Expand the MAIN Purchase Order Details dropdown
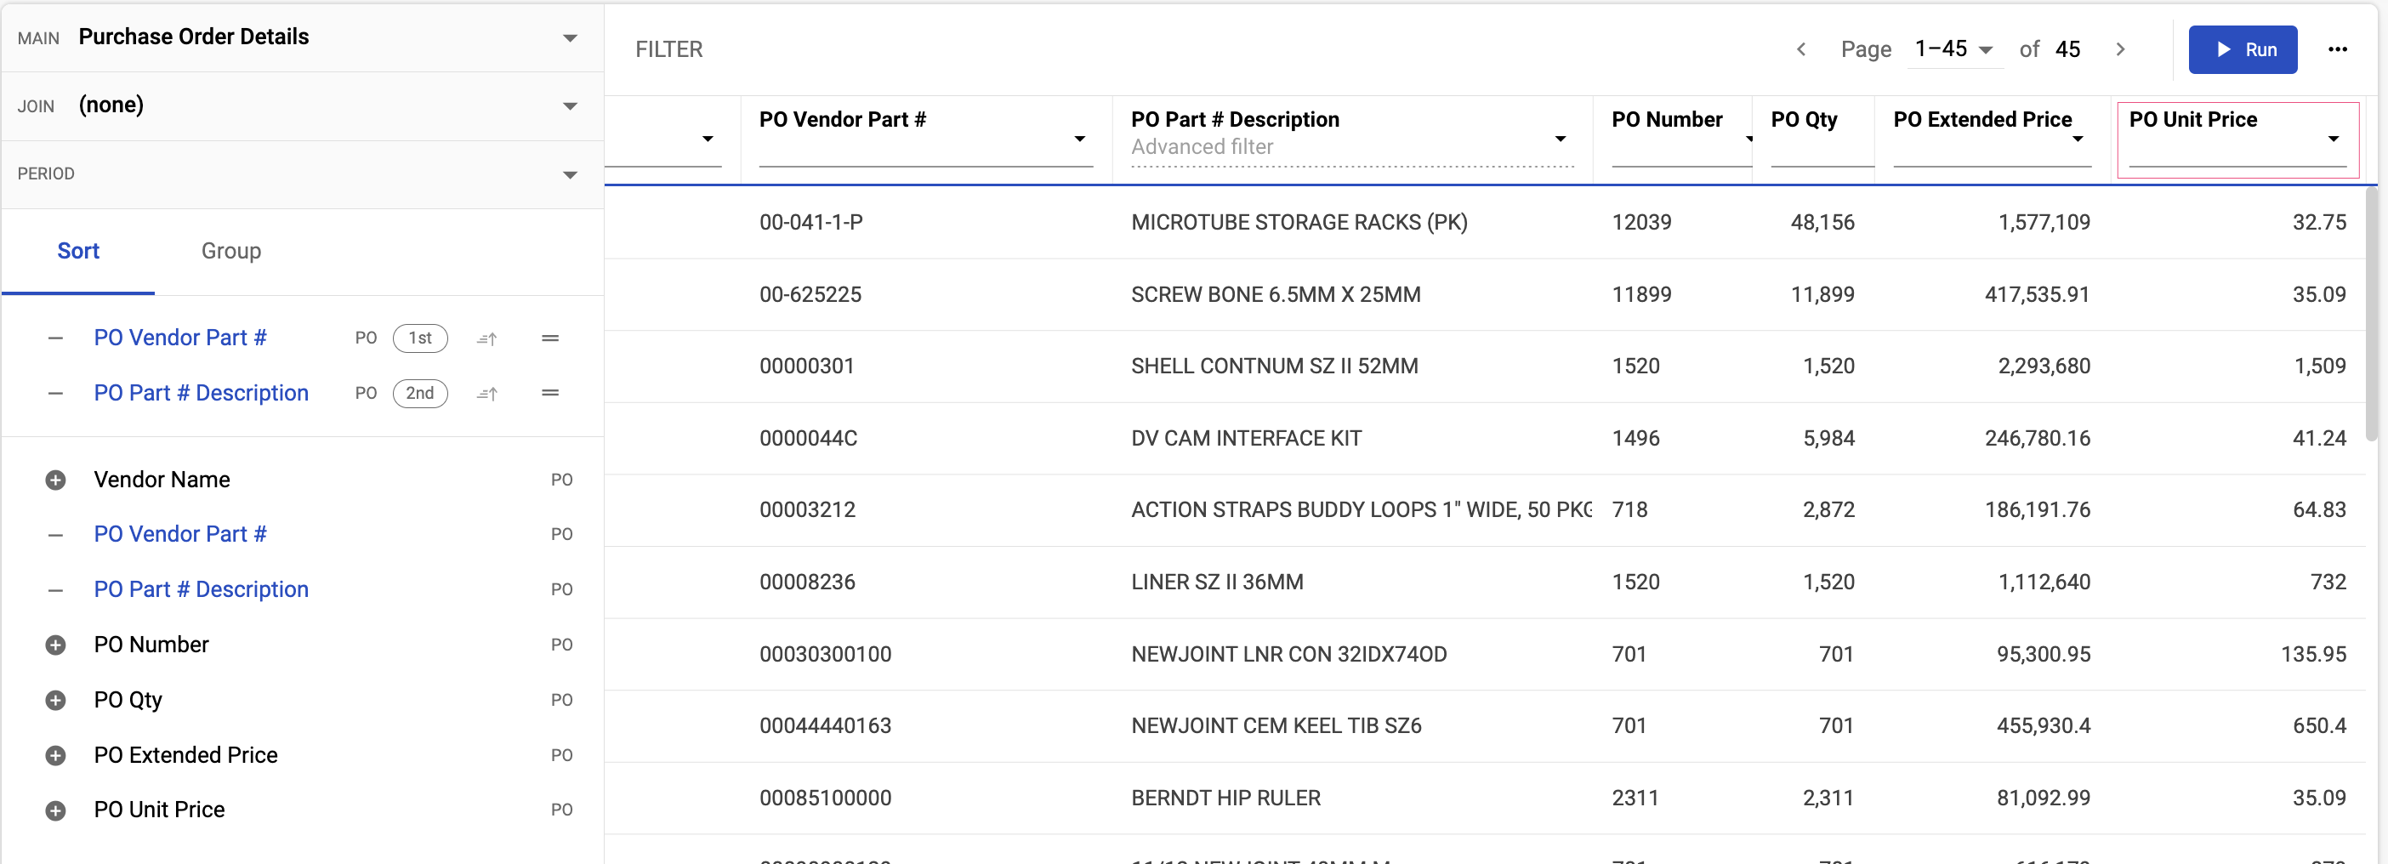2388x864 pixels. point(569,38)
